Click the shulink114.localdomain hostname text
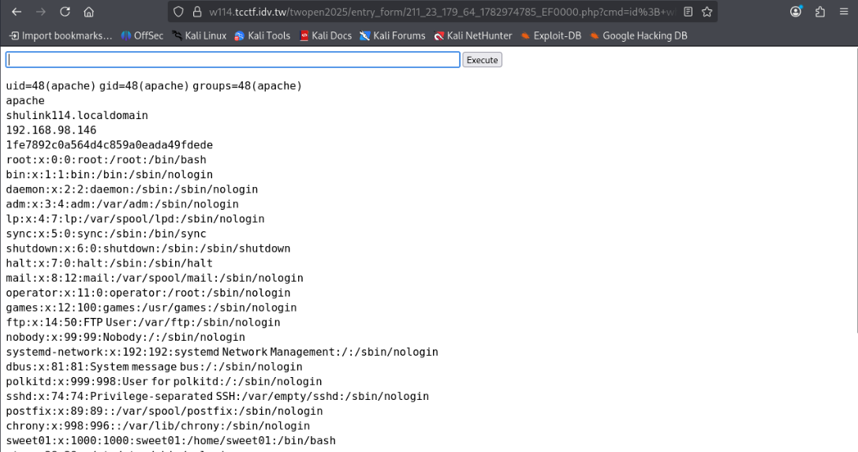 [77, 115]
